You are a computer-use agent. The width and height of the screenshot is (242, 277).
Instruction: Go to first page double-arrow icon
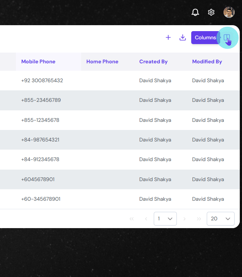click(132, 219)
